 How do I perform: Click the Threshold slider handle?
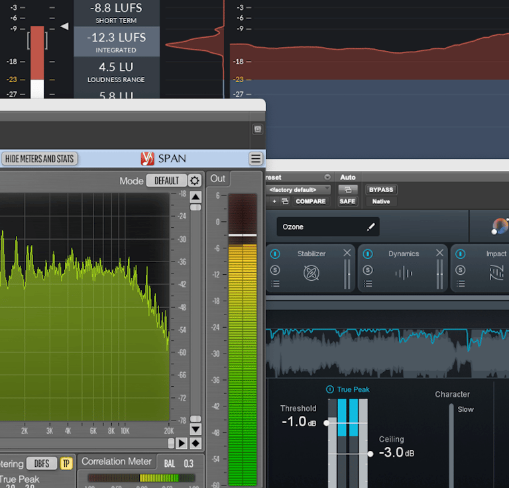pyautogui.click(x=327, y=423)
